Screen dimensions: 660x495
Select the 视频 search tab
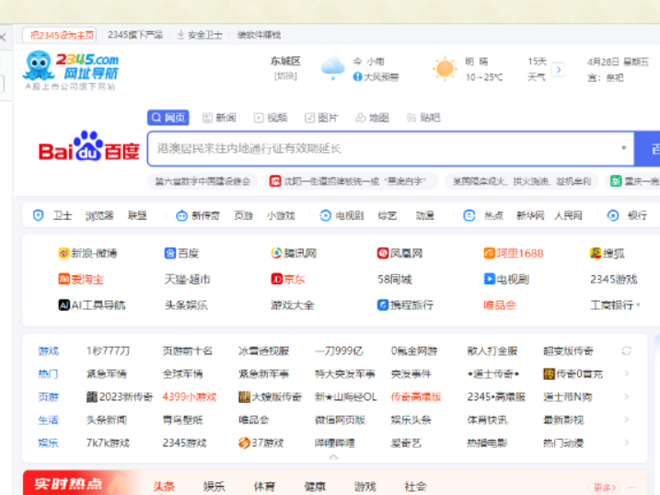271,118
